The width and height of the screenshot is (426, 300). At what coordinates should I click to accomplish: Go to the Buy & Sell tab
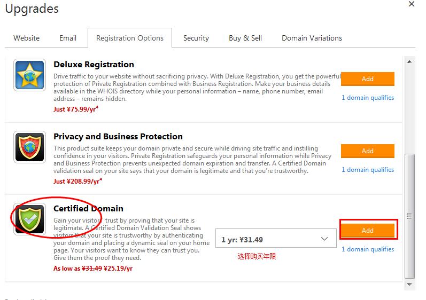245,38
